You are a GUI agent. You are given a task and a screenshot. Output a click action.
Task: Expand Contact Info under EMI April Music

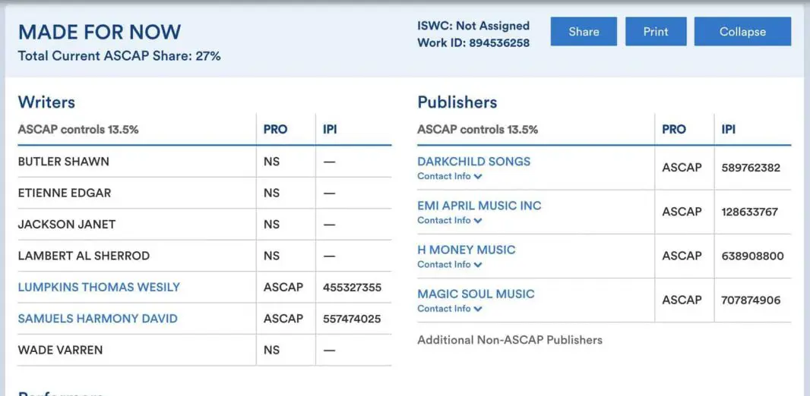(450, 221)
